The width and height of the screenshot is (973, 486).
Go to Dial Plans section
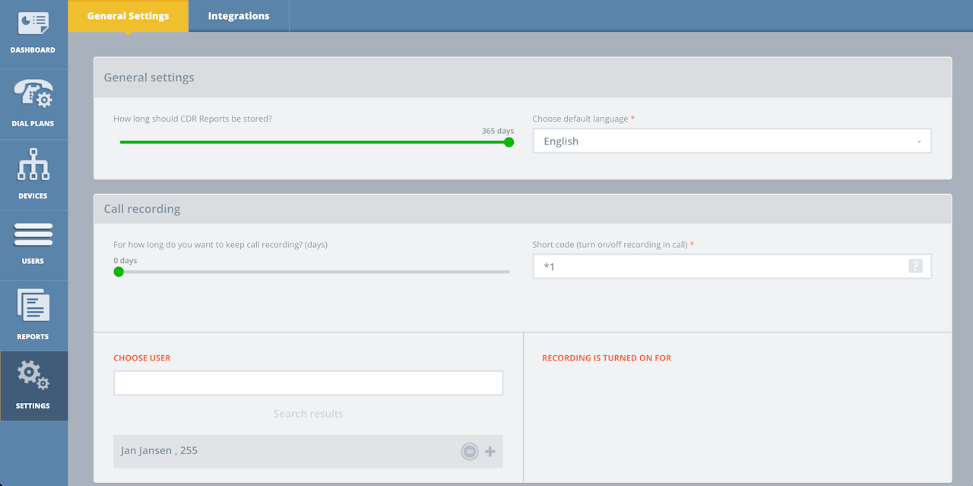(x=33, y=103)
